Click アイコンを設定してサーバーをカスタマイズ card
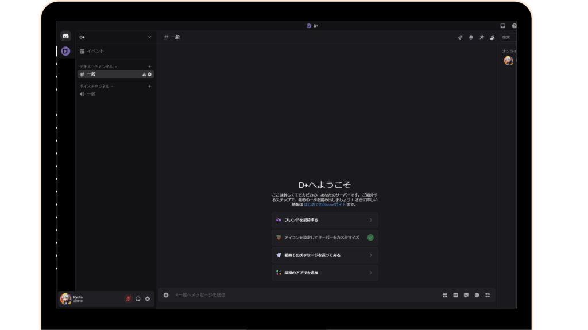The image size is (588, 330). (325, 238)
